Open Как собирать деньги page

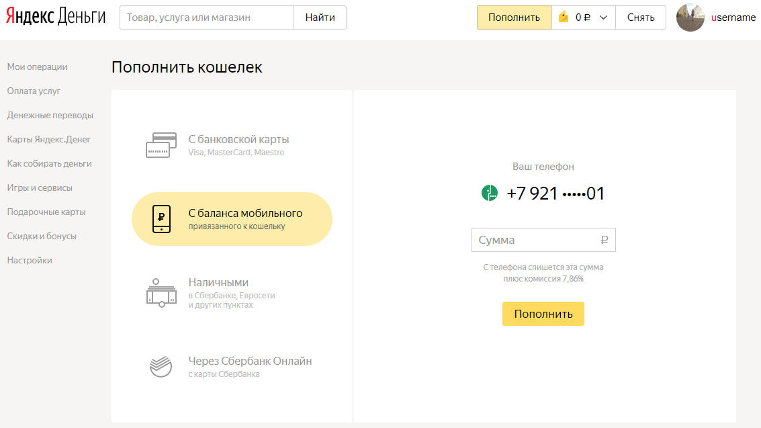point(50,164)
